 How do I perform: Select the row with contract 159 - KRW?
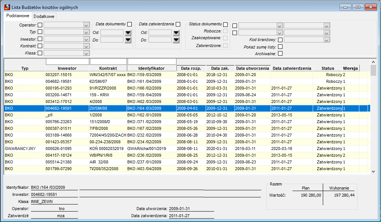click(x=187, y=95)
